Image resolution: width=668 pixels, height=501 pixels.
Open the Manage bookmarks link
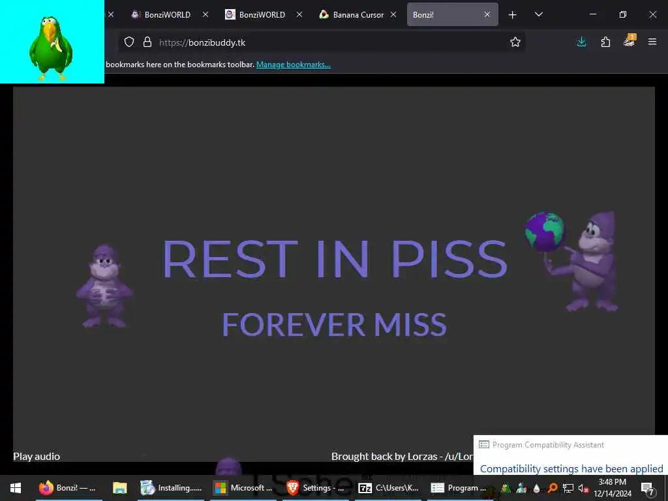[x=293, y=65]
